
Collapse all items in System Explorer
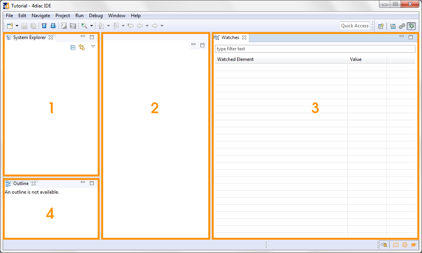tap(73, 47)
